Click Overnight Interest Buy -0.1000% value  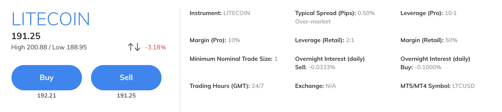428,67
